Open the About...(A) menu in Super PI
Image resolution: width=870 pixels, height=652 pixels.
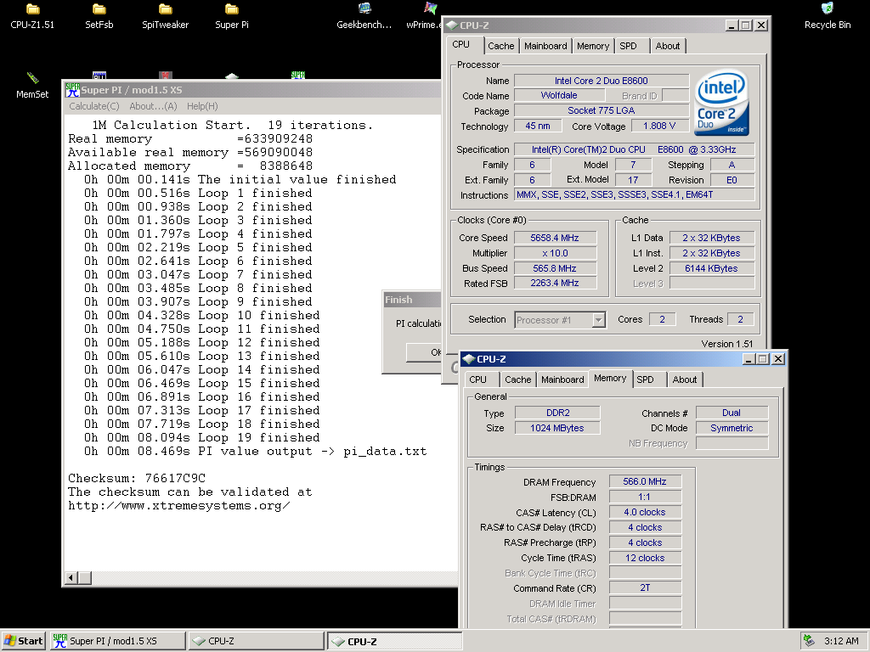[153, 106]
